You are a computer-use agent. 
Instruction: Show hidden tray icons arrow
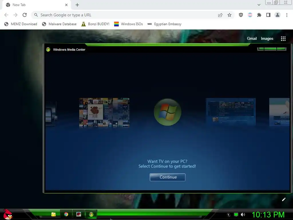tap(228, 215)
